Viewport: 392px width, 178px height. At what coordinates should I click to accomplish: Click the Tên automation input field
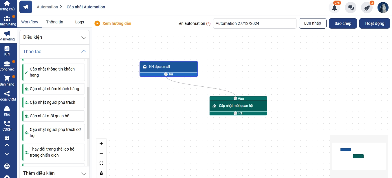254,23
